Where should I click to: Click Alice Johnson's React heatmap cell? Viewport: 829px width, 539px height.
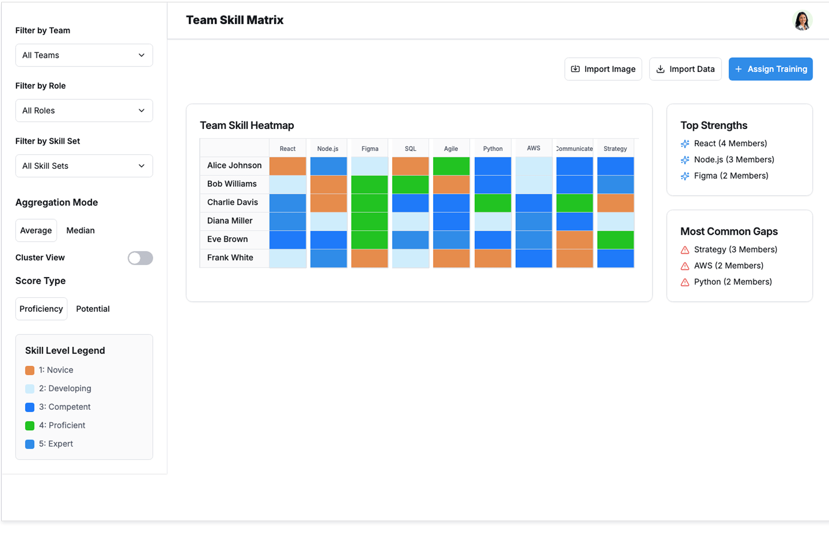[288, 166]
